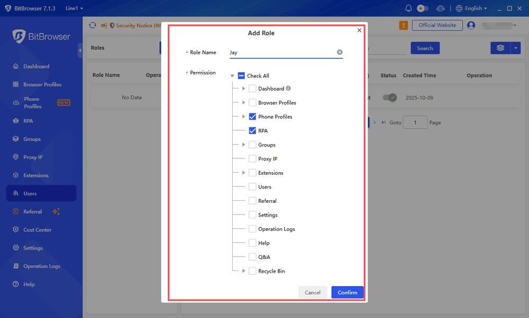
Task: Uncheck the Phone Profiles permission checkbox
Action: coord(252,117)
